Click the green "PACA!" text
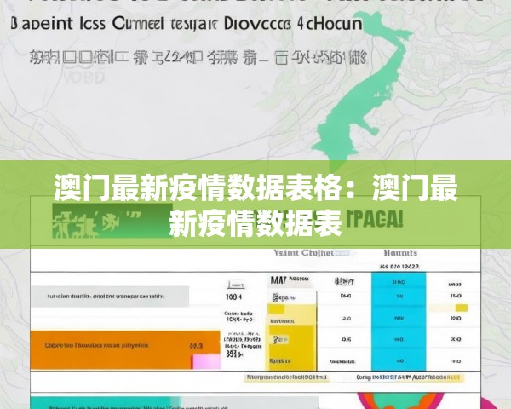511x409 pixels. (376, 218)
